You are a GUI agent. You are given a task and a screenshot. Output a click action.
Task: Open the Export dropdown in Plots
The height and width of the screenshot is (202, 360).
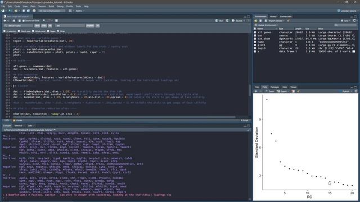[282, 91]
